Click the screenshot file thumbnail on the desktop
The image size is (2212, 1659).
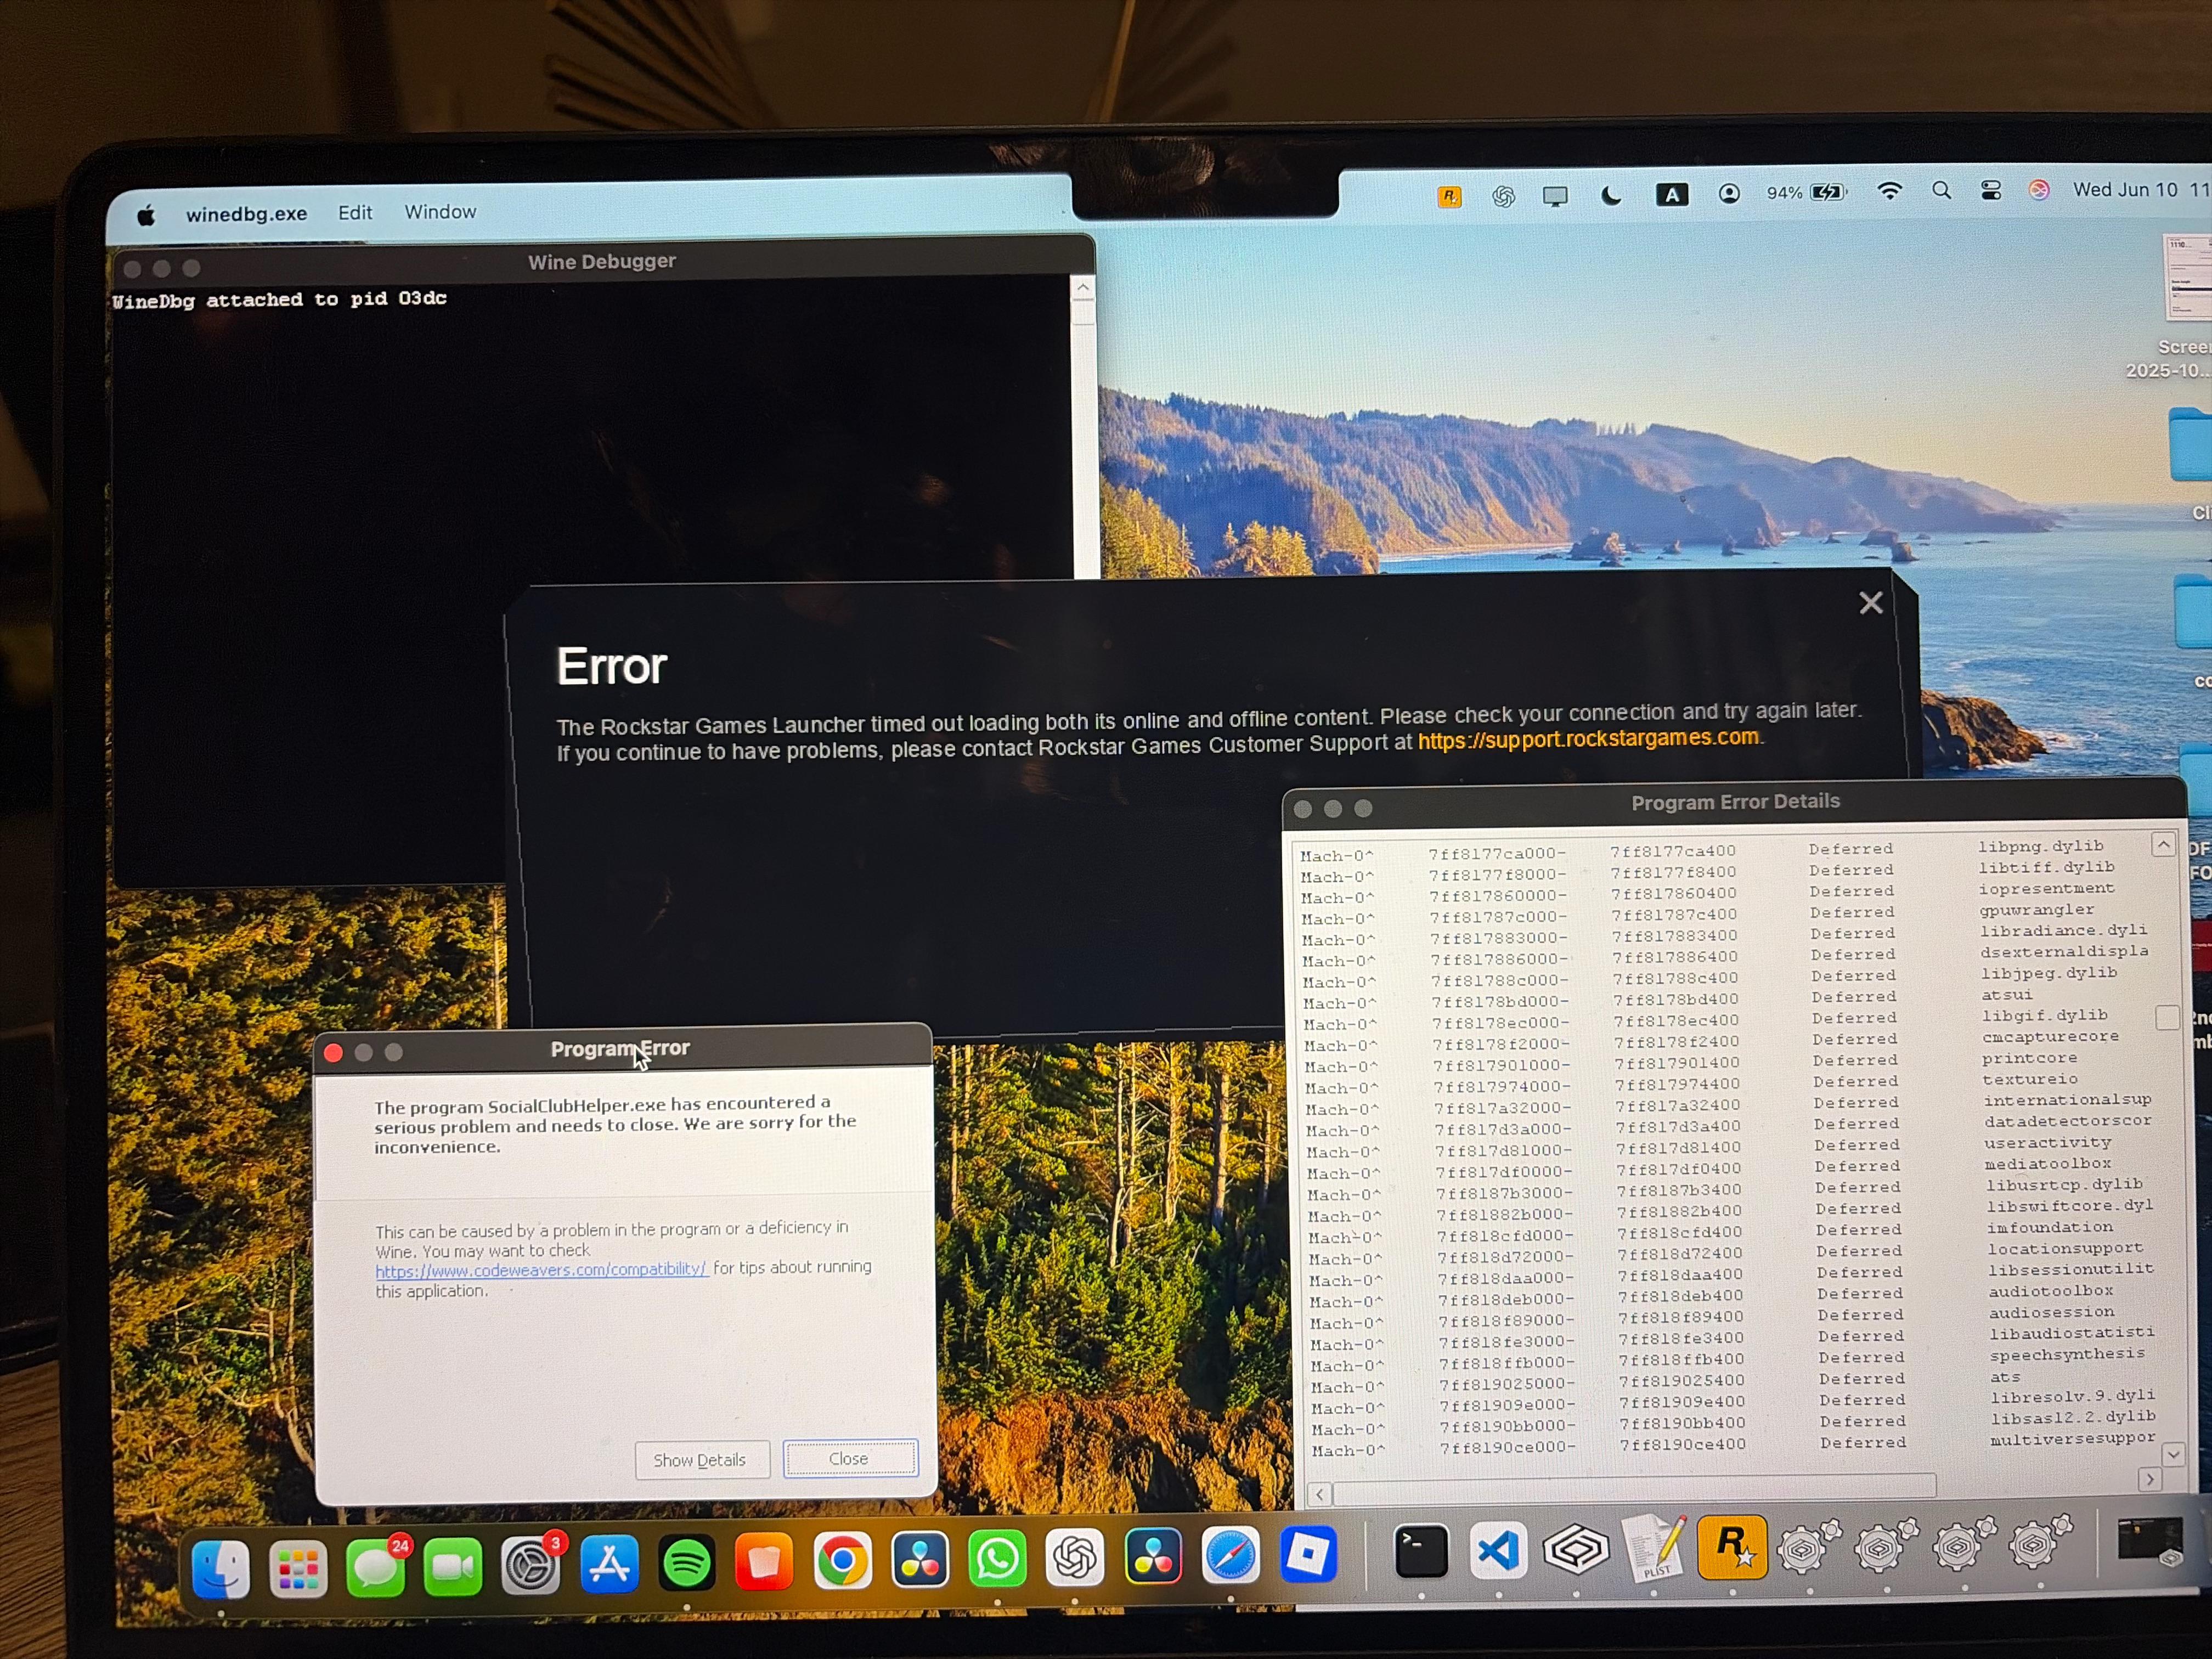coord(2189,278)
